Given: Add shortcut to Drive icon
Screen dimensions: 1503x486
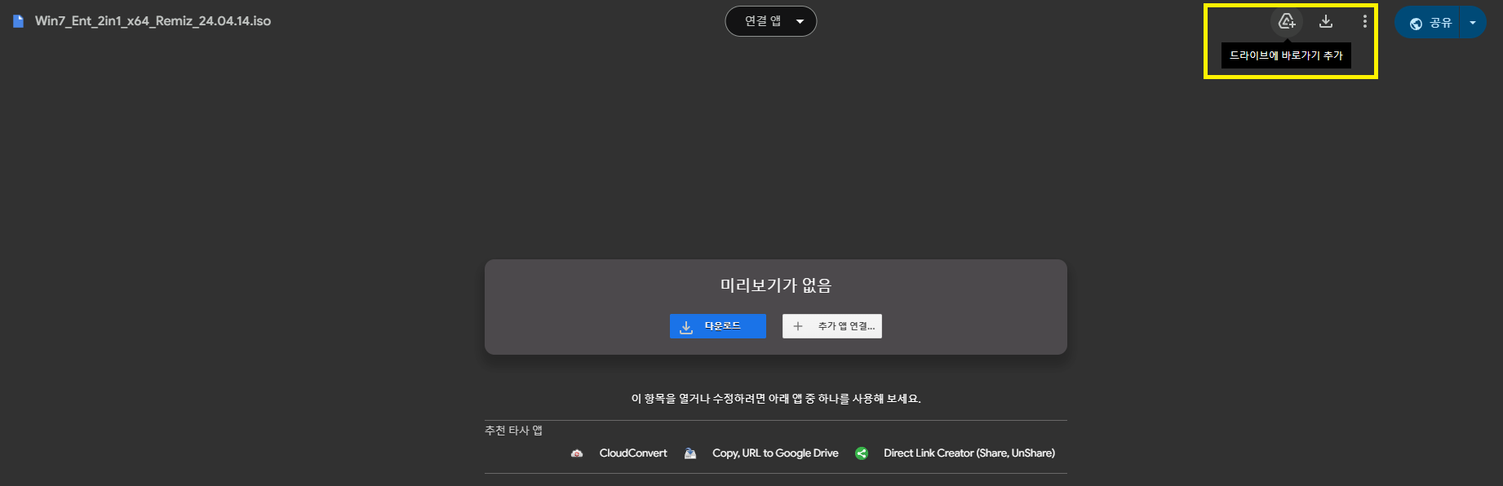Looking at the screenshot, I should 1287,21.
